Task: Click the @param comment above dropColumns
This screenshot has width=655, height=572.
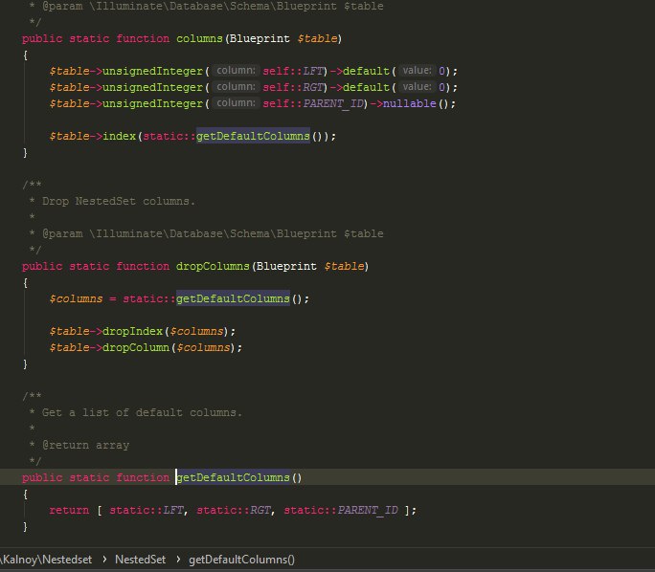Action: pos(213,233)
